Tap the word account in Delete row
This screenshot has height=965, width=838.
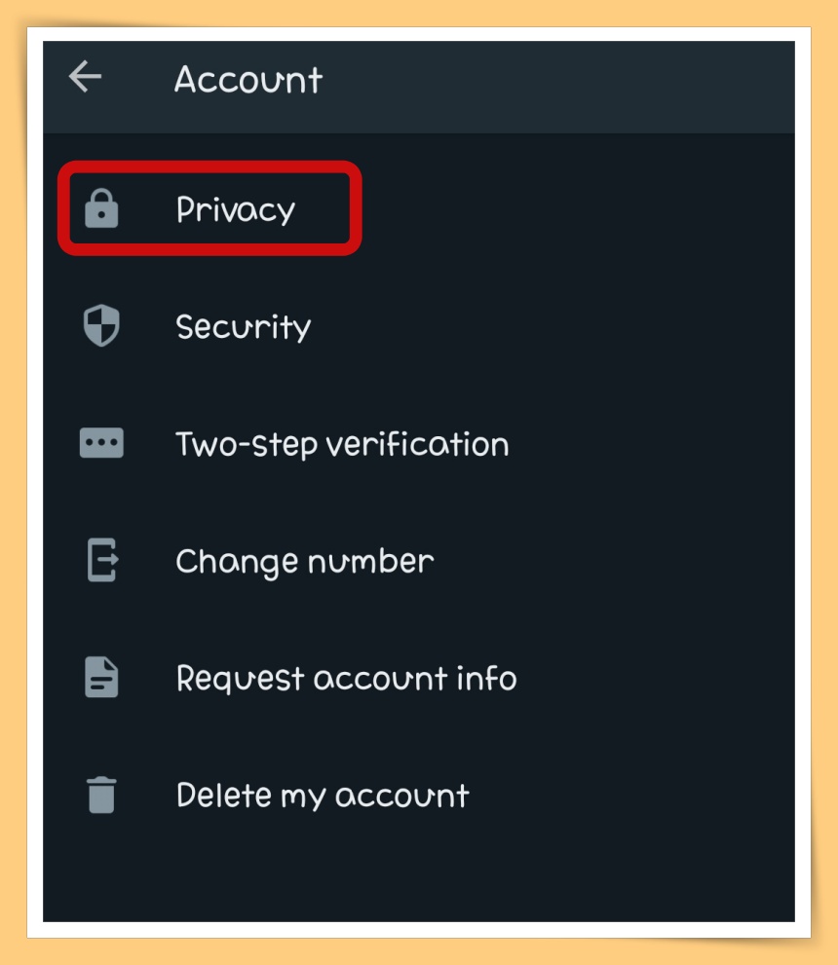402,796
